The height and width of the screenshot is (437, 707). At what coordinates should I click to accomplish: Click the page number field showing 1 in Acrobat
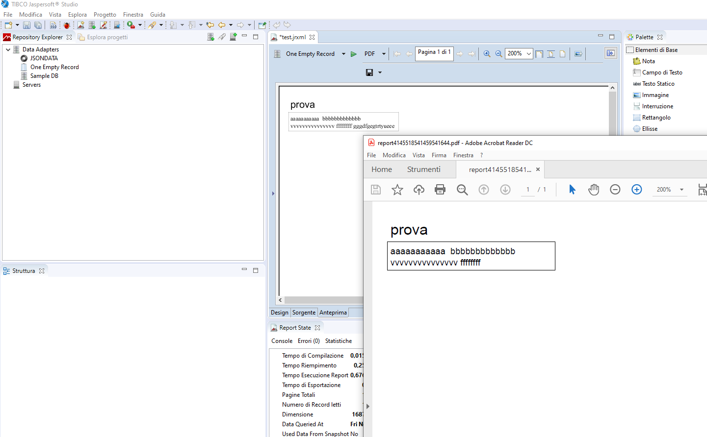(528, 190)
